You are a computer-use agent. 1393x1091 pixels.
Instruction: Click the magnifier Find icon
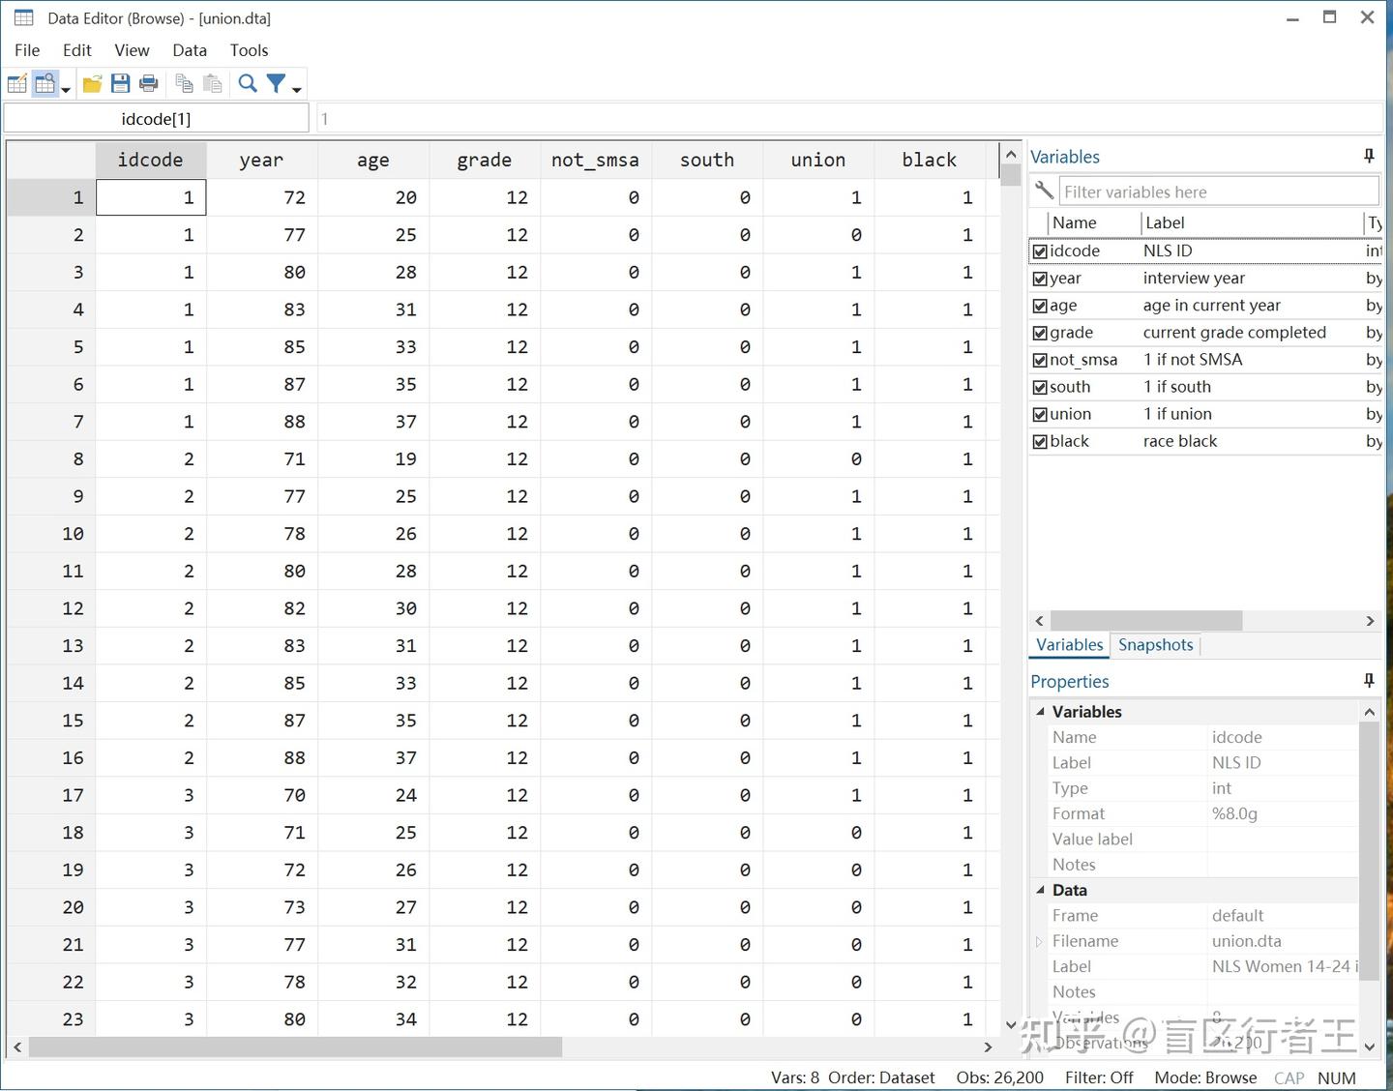(248, 84)
